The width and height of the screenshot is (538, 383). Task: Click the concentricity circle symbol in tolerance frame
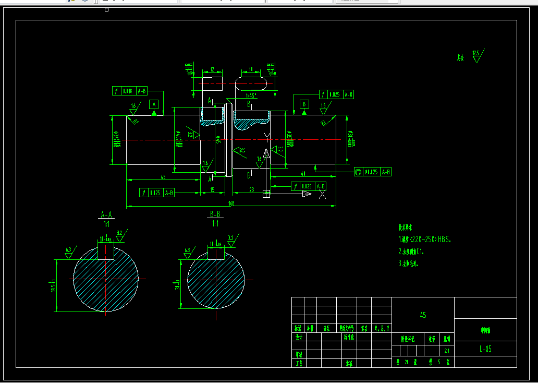click(x=358, y=172)
